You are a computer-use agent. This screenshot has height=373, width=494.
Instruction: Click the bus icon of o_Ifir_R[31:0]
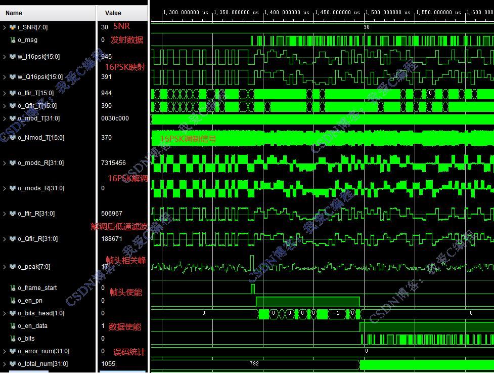(x=13, y=214)
